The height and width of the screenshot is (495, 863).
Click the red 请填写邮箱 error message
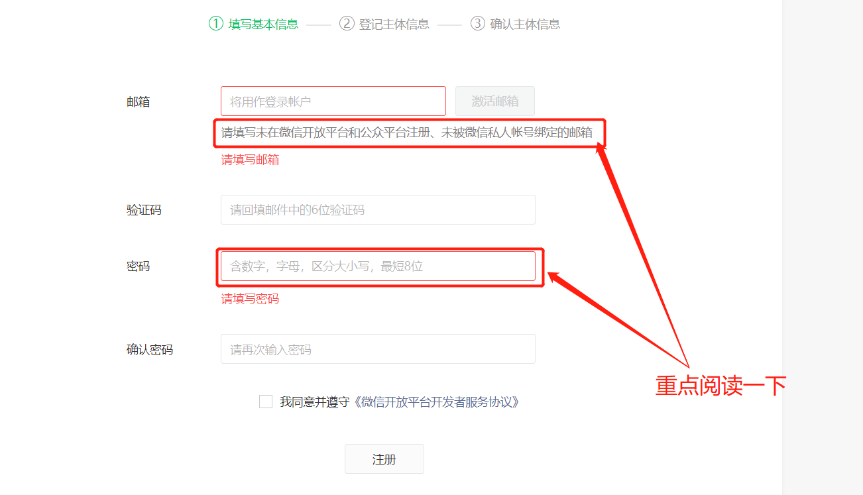[250, 160]
